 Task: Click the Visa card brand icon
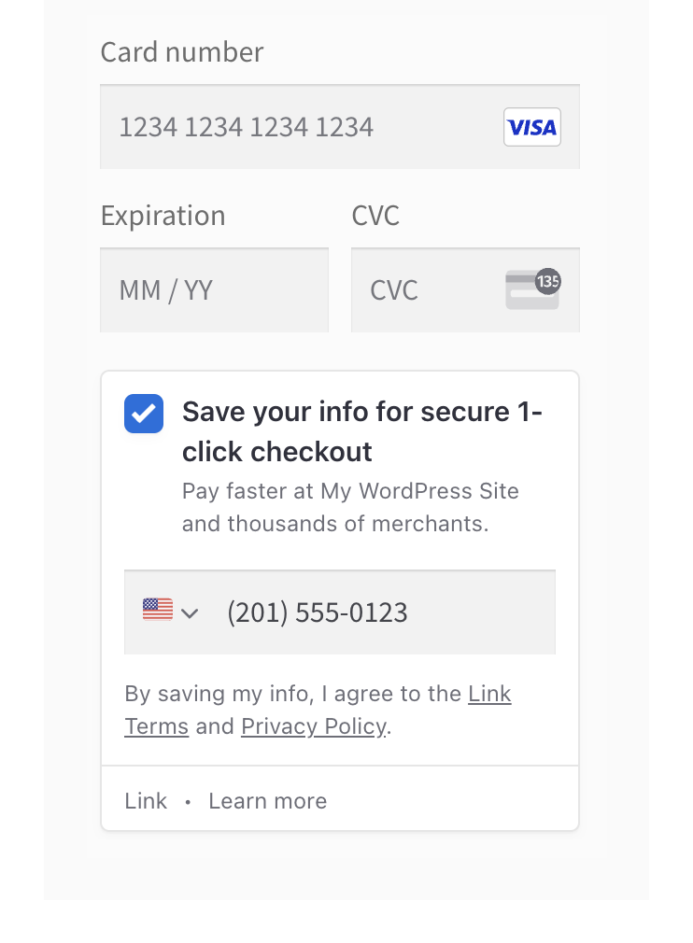pyautogui.click(x=531, y=127)
